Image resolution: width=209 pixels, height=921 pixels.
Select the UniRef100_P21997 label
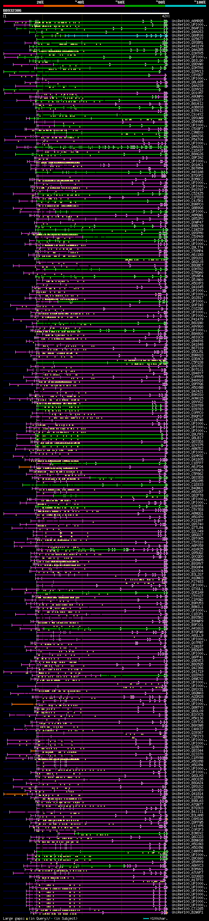[x=187, y=520]
